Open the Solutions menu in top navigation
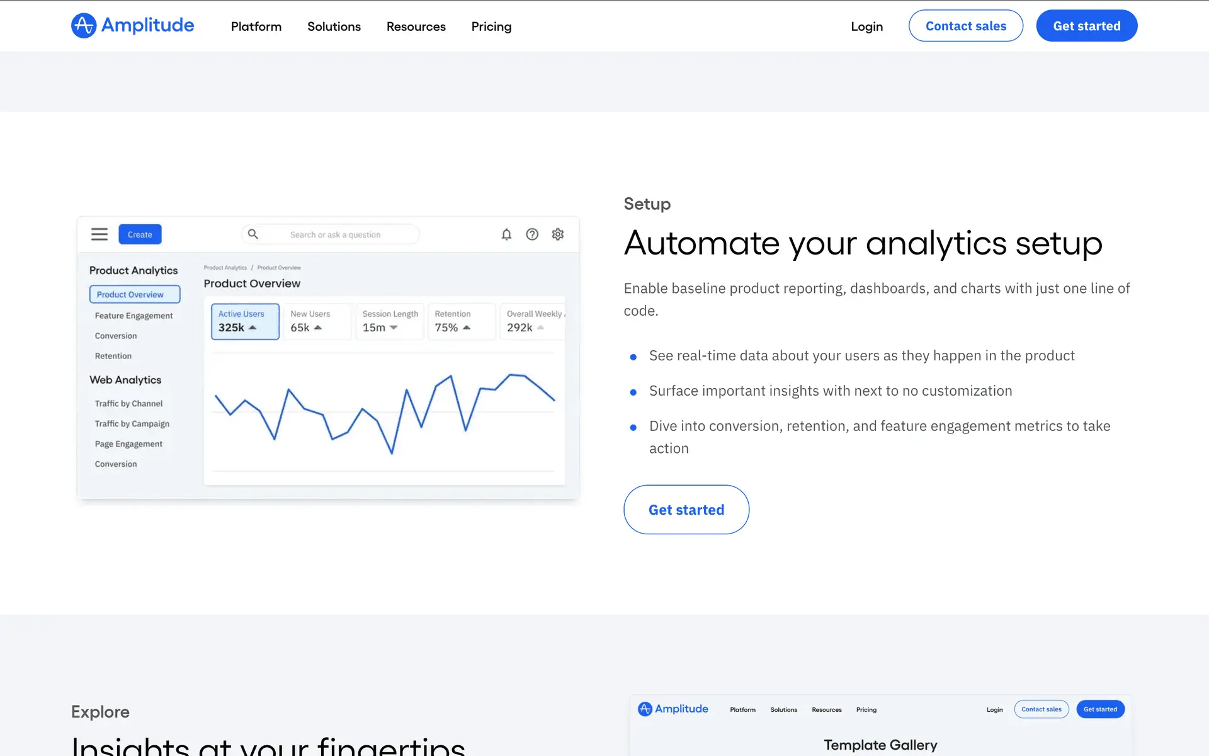This screenshot has height=756, width=1209. pyautogui.click(x=334, y=26)
